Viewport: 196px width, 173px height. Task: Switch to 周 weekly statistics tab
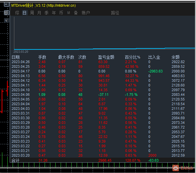point(32,13)
